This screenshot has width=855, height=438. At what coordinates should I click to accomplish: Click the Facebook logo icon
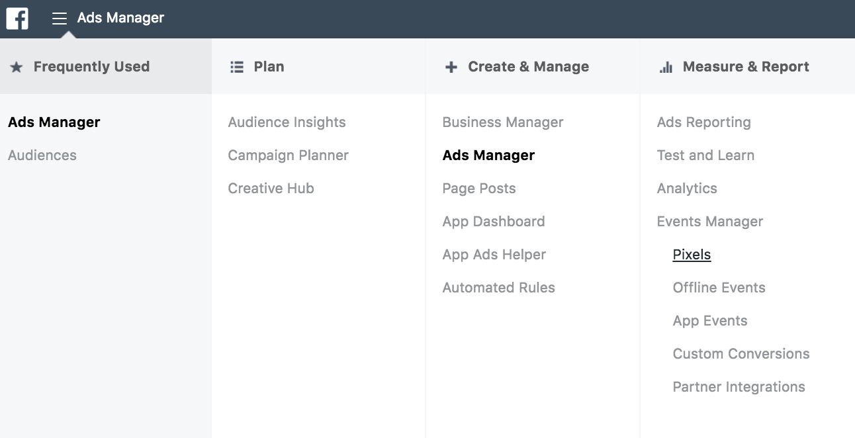point(17,18)
